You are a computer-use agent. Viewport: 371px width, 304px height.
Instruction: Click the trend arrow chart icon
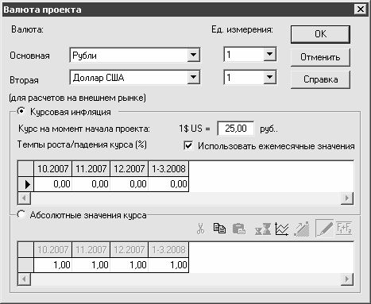tap(302, 229)
